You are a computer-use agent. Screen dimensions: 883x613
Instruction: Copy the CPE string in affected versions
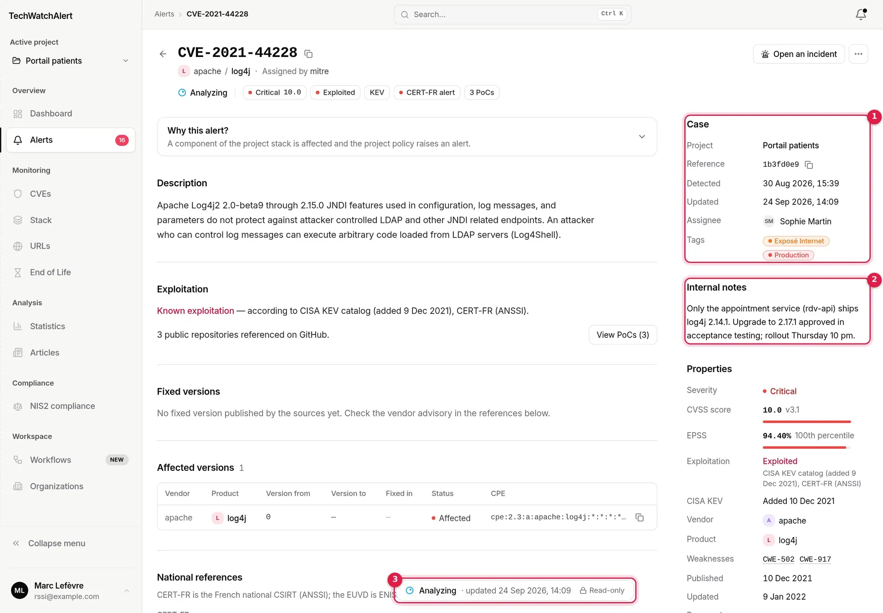639,517
